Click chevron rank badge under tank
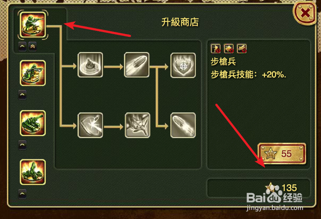The image size is (321, 219). [22, 145]
